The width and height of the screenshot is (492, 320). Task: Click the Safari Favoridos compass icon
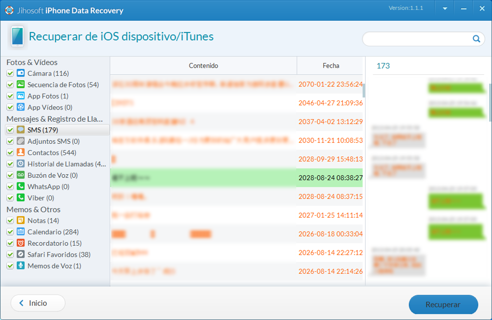(21, 254)
